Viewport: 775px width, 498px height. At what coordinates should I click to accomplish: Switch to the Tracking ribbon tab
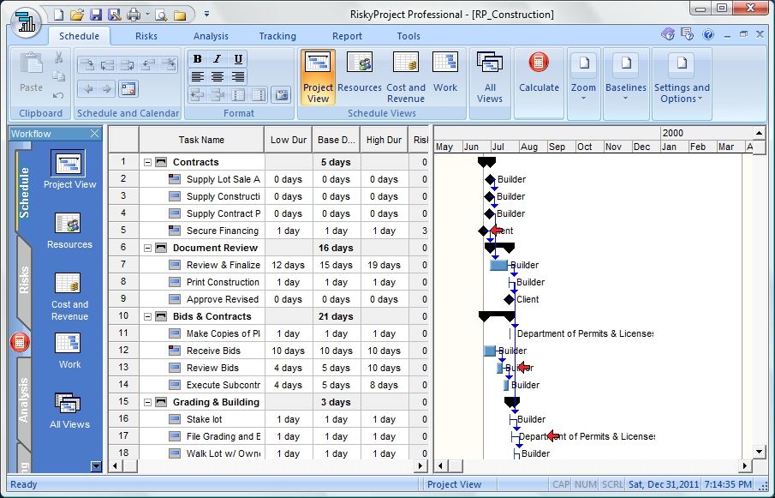pyautogui.click(x=277, y=36)
